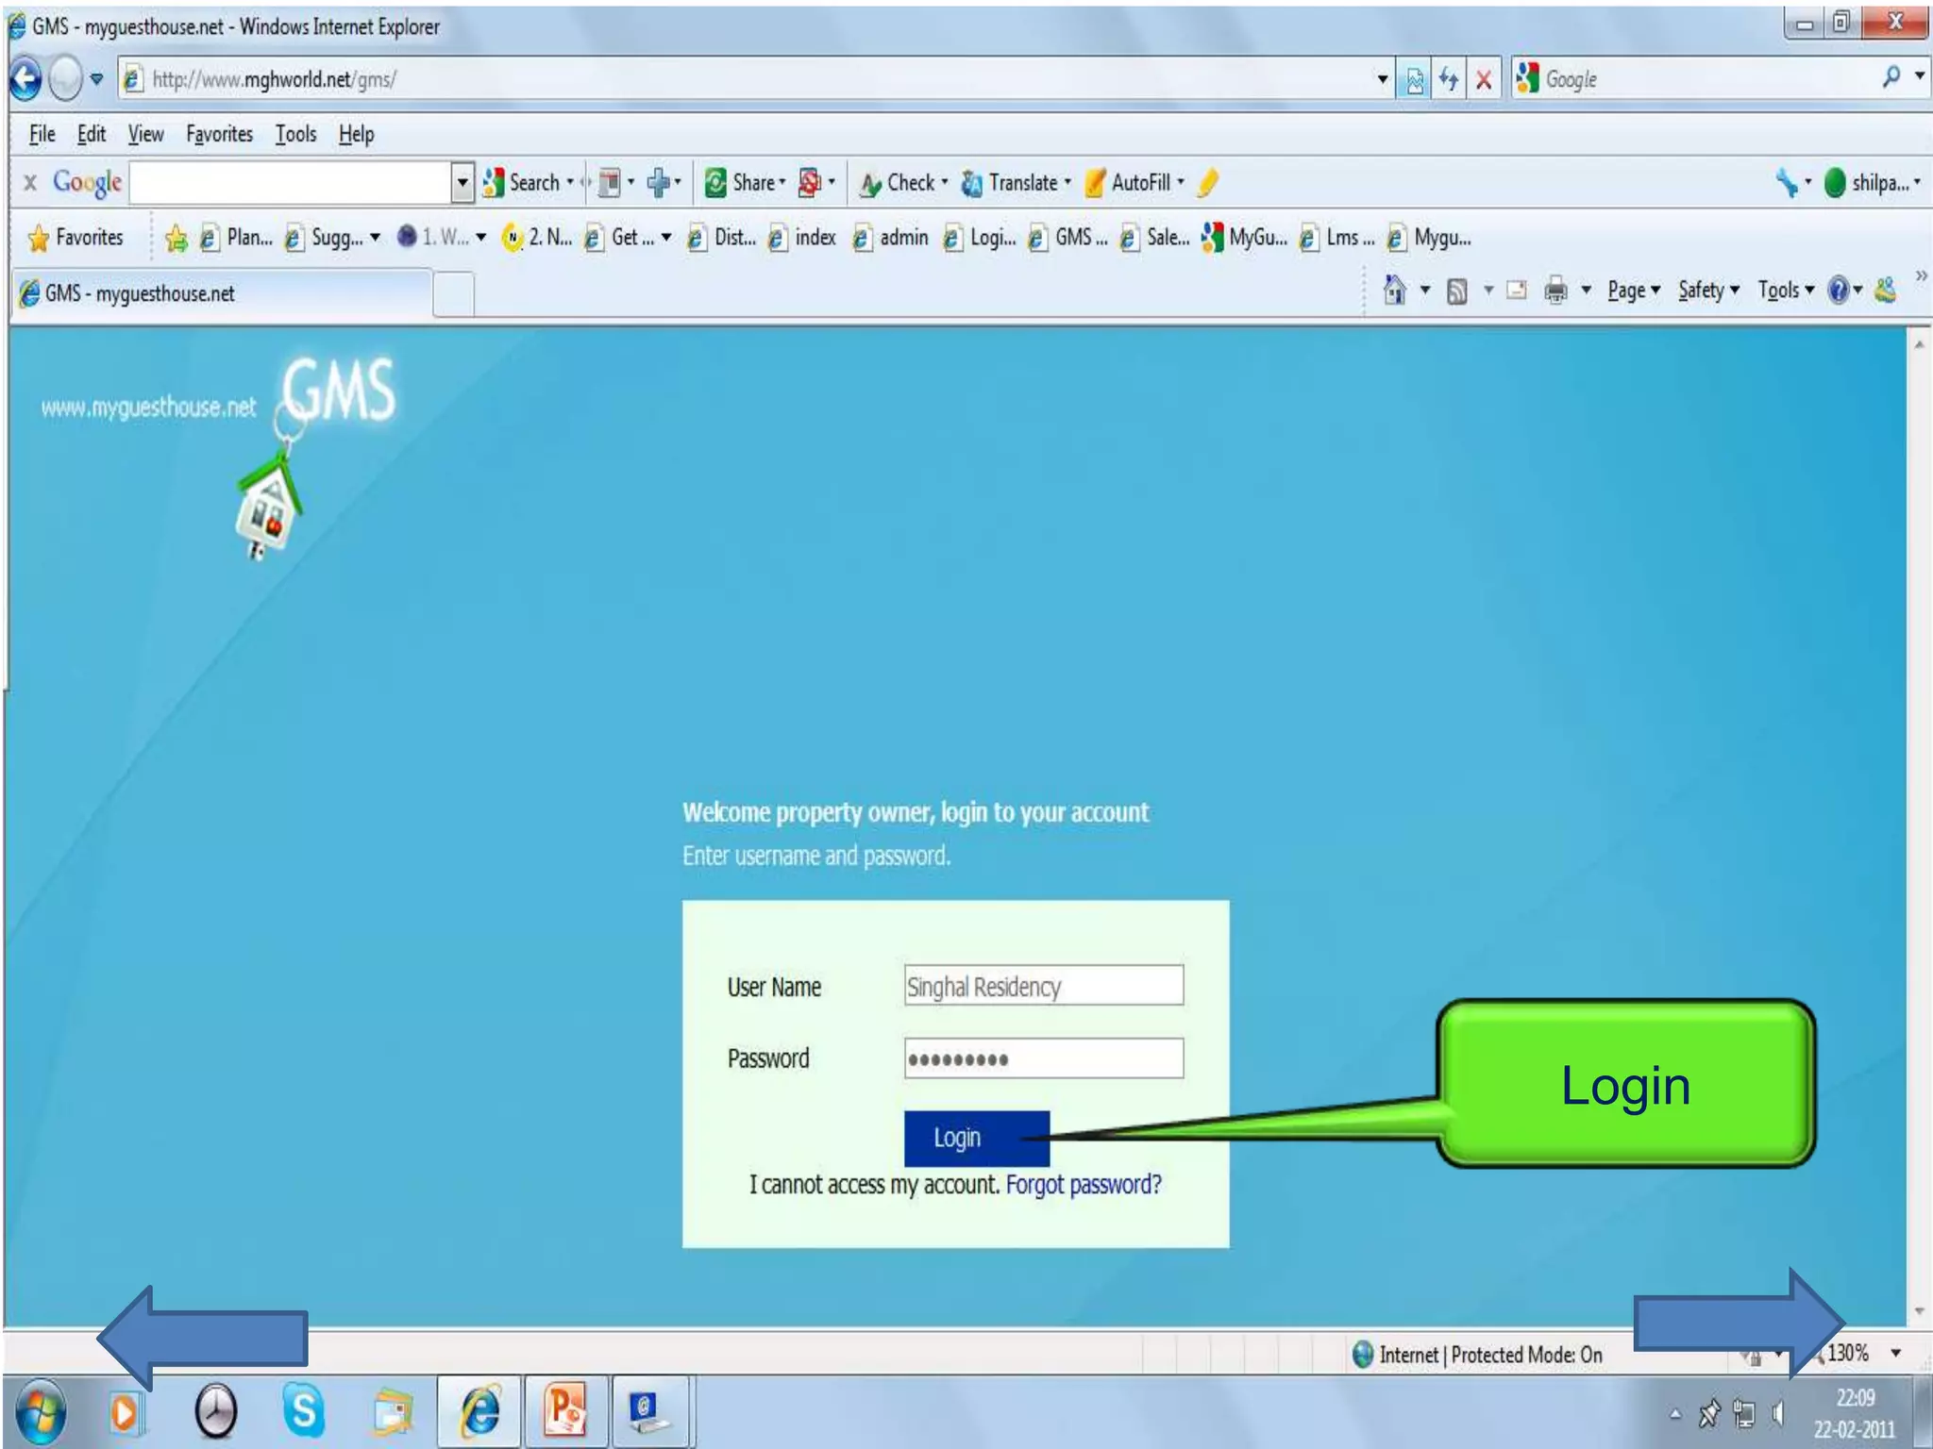Screen dimensions: 1933x1449
Task: Open a new blank tab
Action: (454, 295)
